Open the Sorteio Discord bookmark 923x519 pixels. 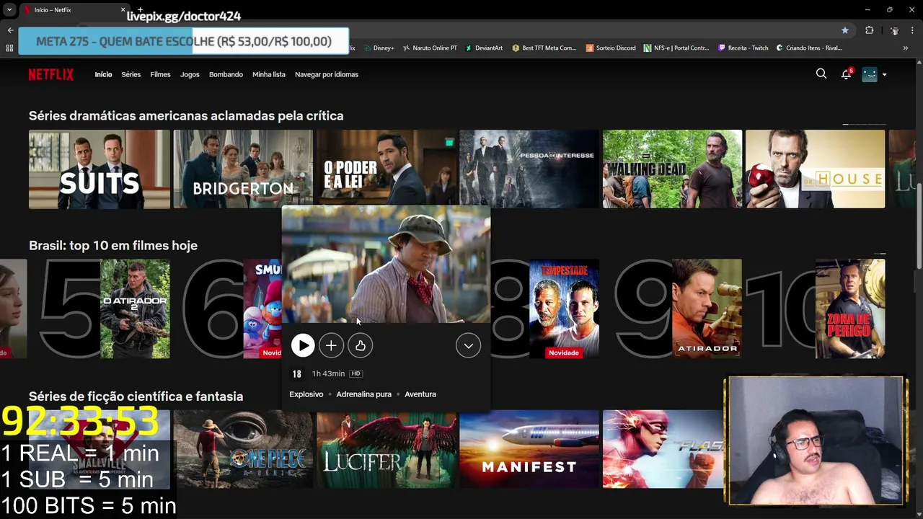point(611,48)
